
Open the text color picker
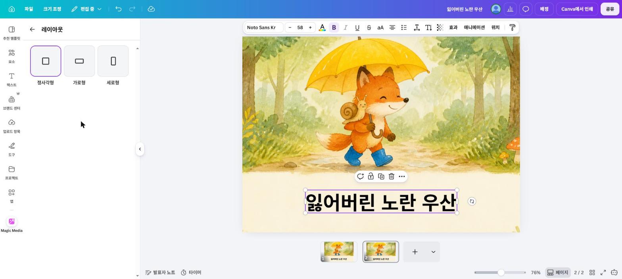click(x=322, y=27)
